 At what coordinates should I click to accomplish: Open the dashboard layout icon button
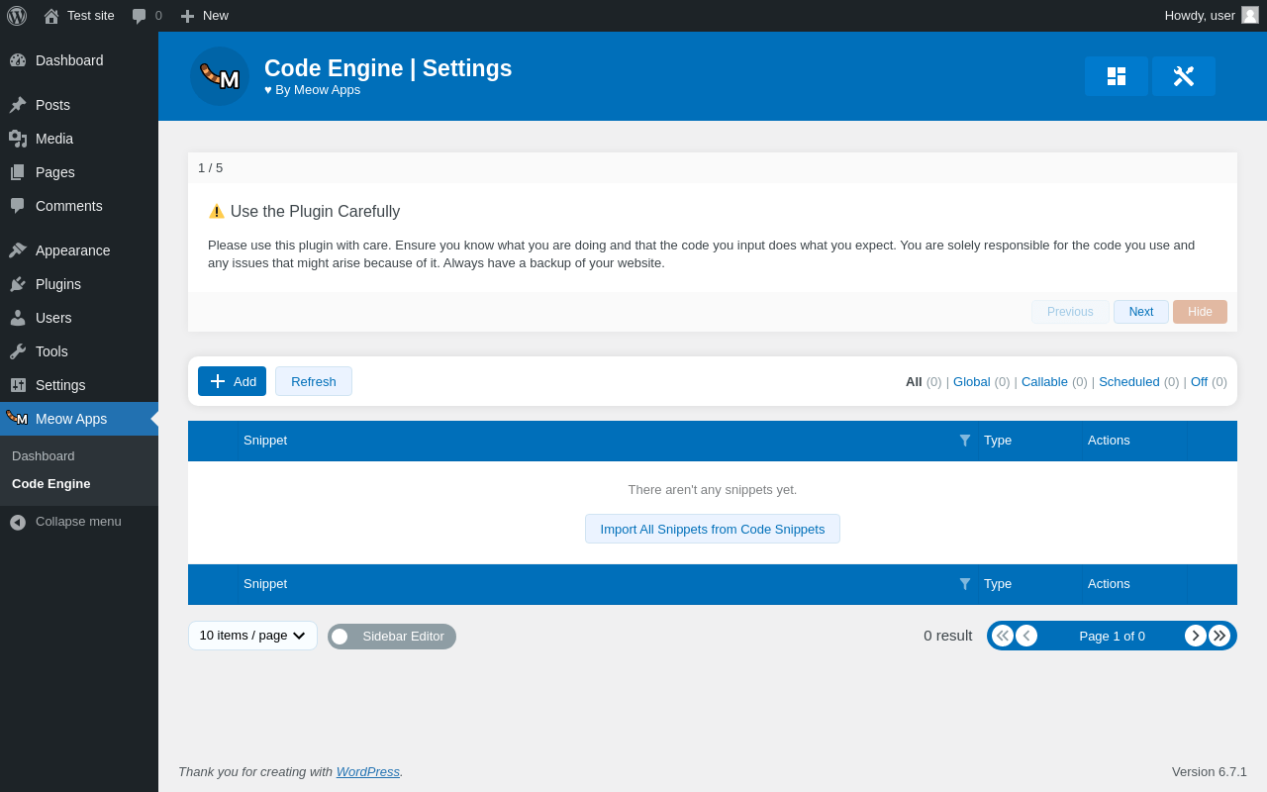[x=1117, y=76]
